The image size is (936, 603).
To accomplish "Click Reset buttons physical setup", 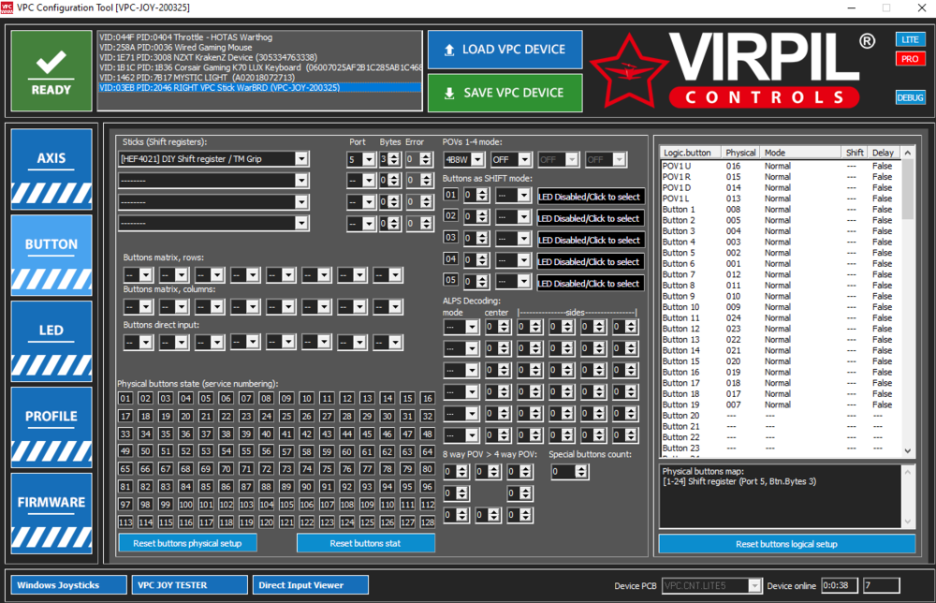I will (187, 543).
